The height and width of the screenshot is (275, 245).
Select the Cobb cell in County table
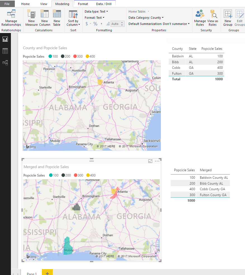tap(176, 68)
